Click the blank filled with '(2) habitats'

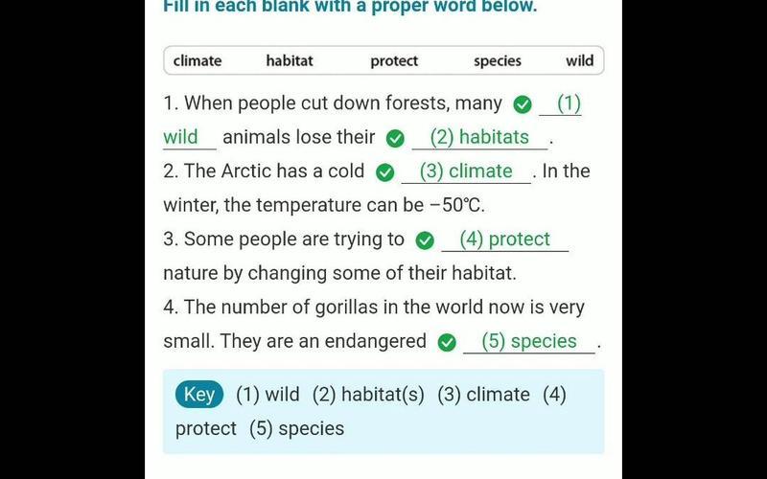click(480, 137)
